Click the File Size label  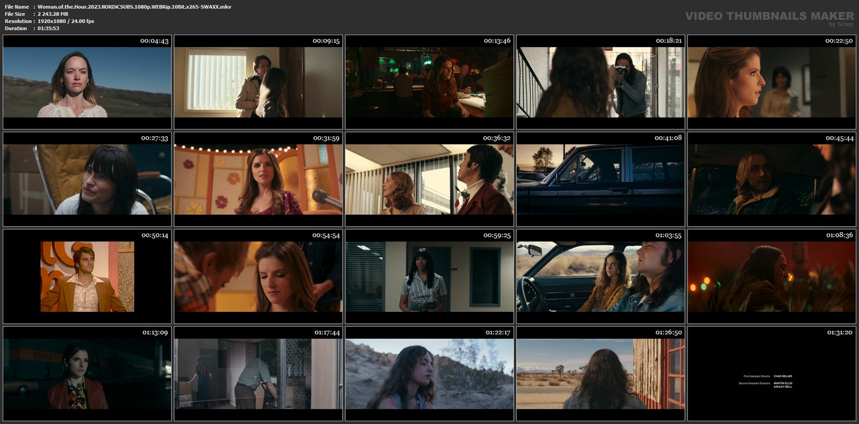point(15,13)
